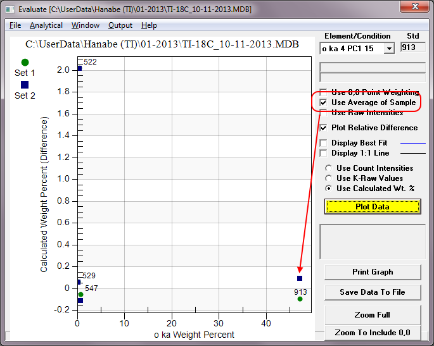Click the green data point labeled 547

80,295
